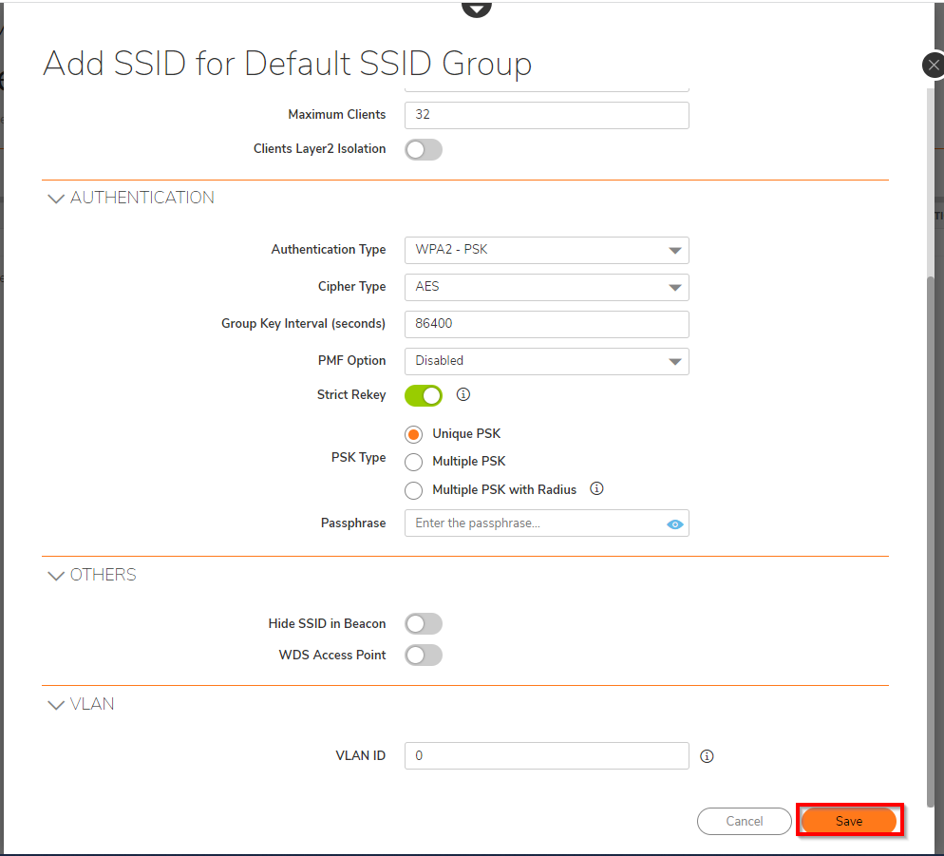Open the Authentication Type dropdown
Image resolution: width=944 pixels, height=856 pixels.
tap(546, 250)
